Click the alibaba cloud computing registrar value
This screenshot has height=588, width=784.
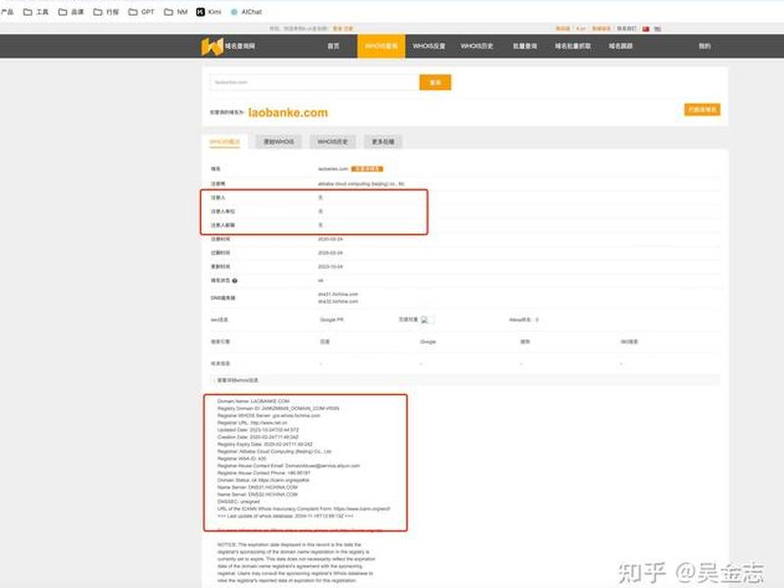(x=361, y=184)
